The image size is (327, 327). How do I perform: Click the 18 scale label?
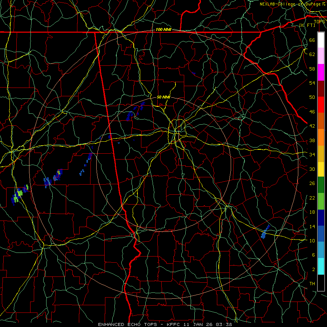tap(312, 212)
